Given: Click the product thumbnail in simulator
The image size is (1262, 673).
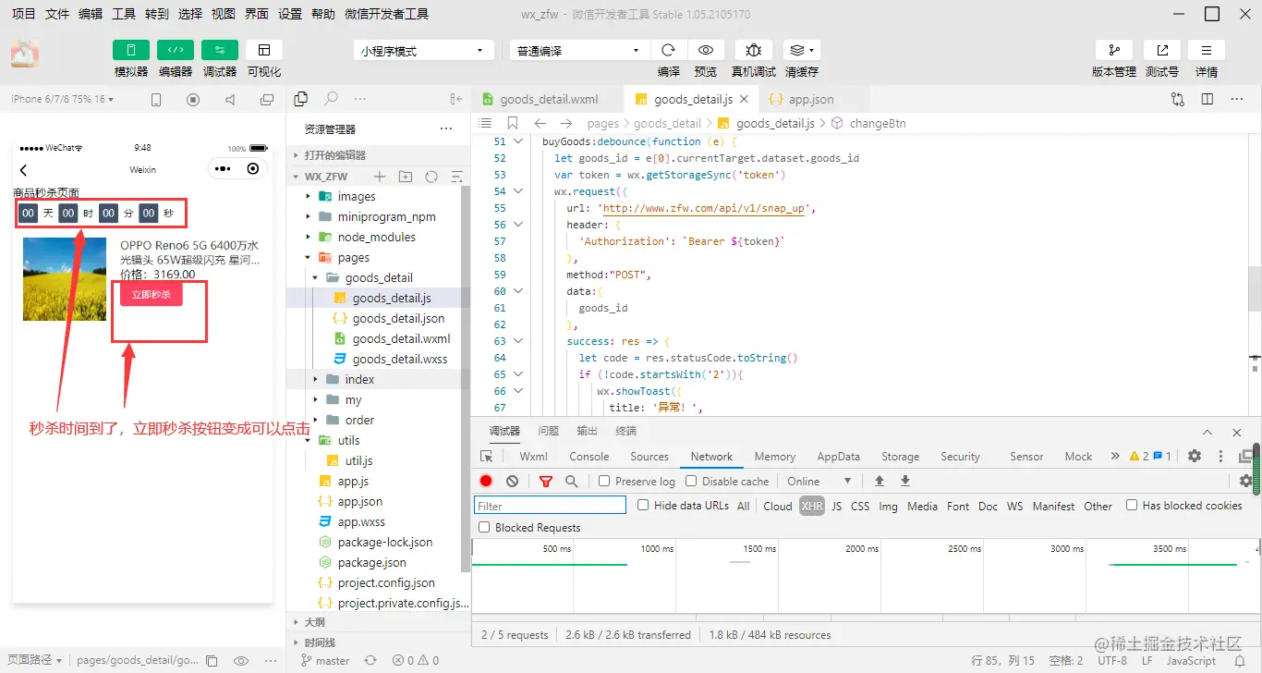Looking at the screenshot, I should [65, 279].
